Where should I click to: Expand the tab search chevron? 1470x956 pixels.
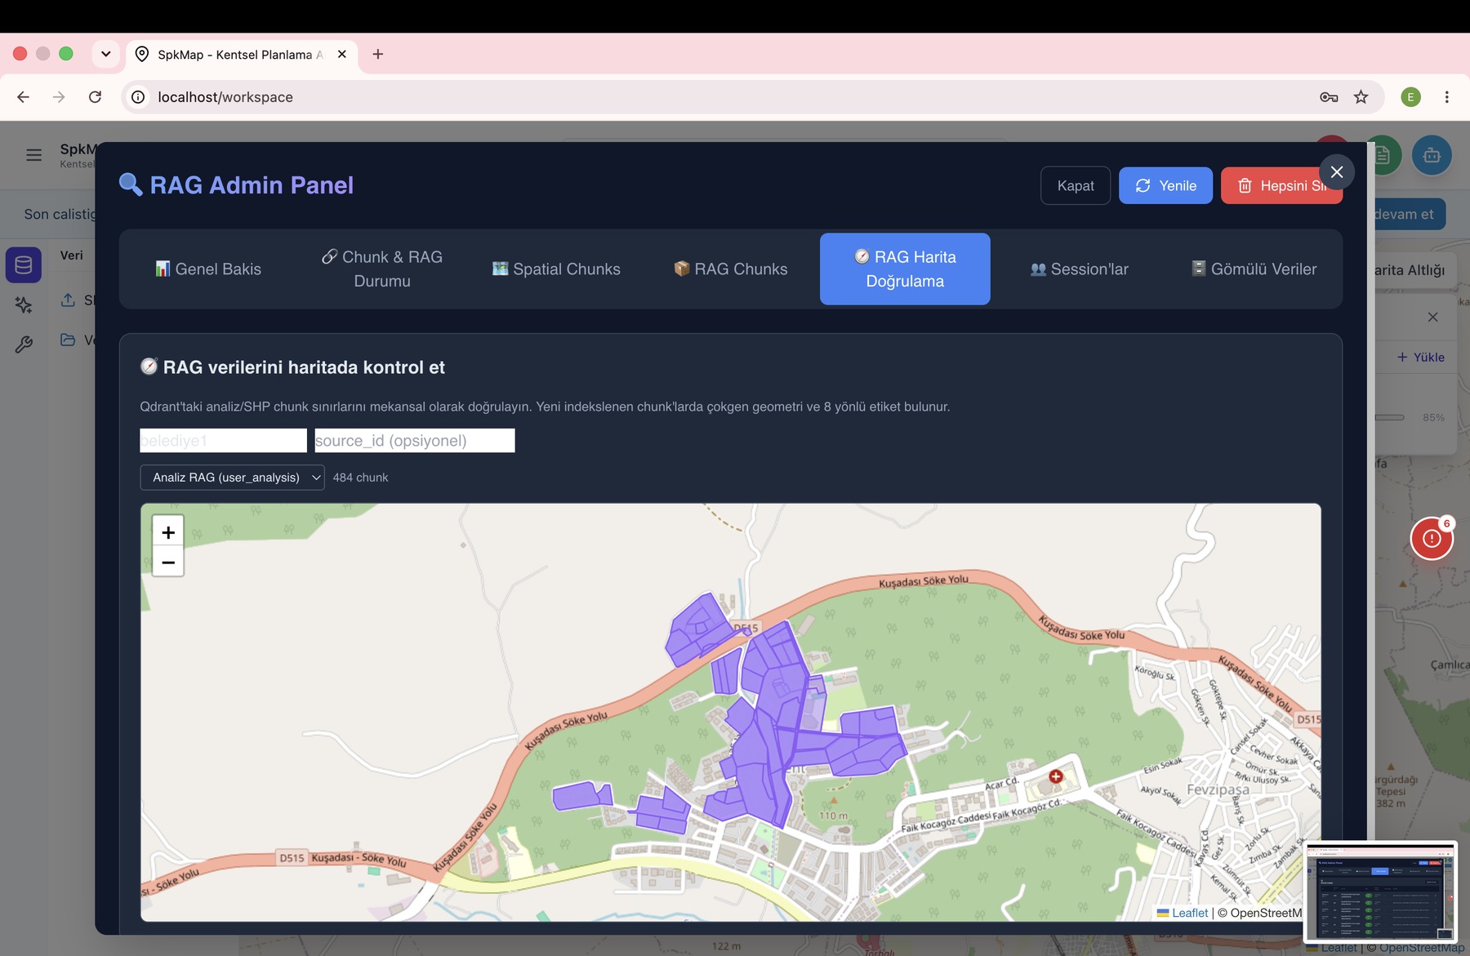[105, 54]
